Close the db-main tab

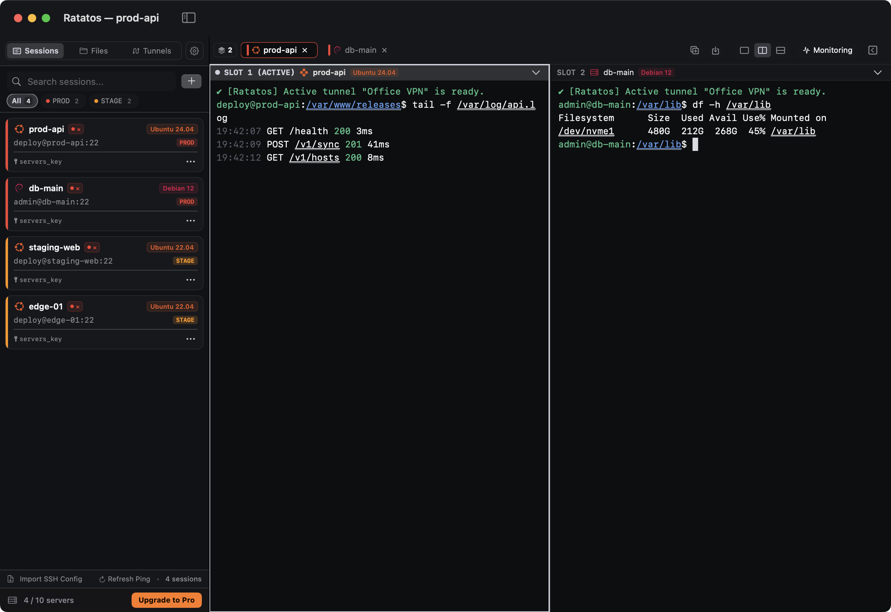tap(384, 50)
